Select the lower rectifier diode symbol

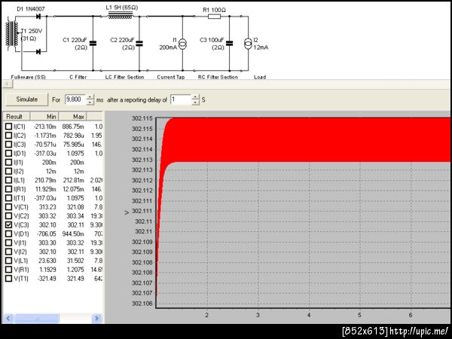(38, 52)
